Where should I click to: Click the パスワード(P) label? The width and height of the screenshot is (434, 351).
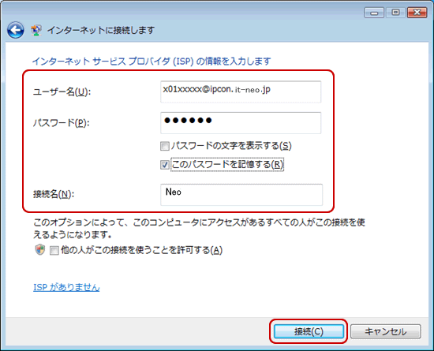(x=62, y=123)
